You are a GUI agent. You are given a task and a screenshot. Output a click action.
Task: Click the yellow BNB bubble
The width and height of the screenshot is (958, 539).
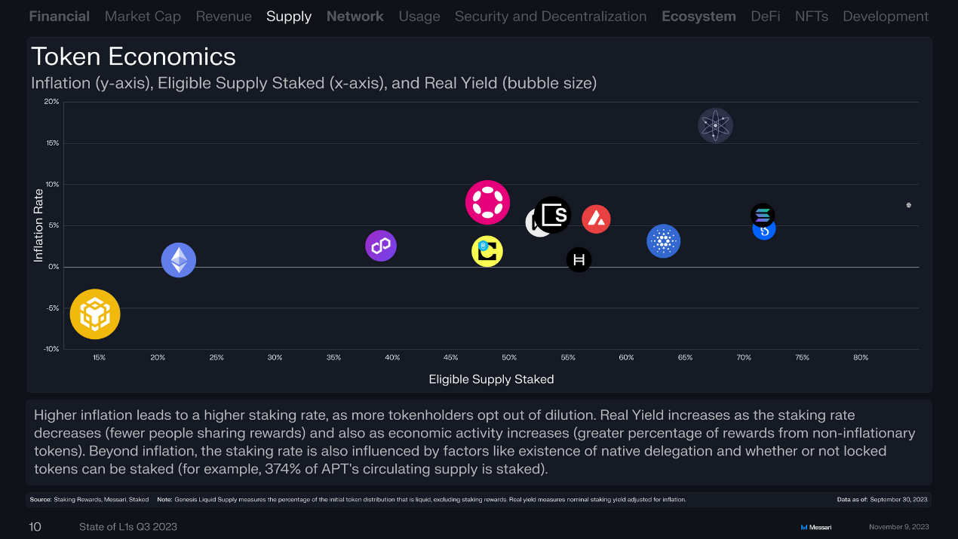95,314
